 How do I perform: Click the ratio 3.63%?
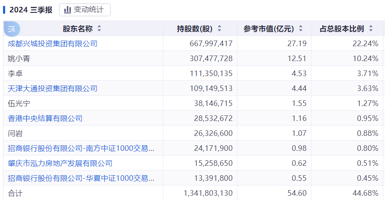[367, 88]
